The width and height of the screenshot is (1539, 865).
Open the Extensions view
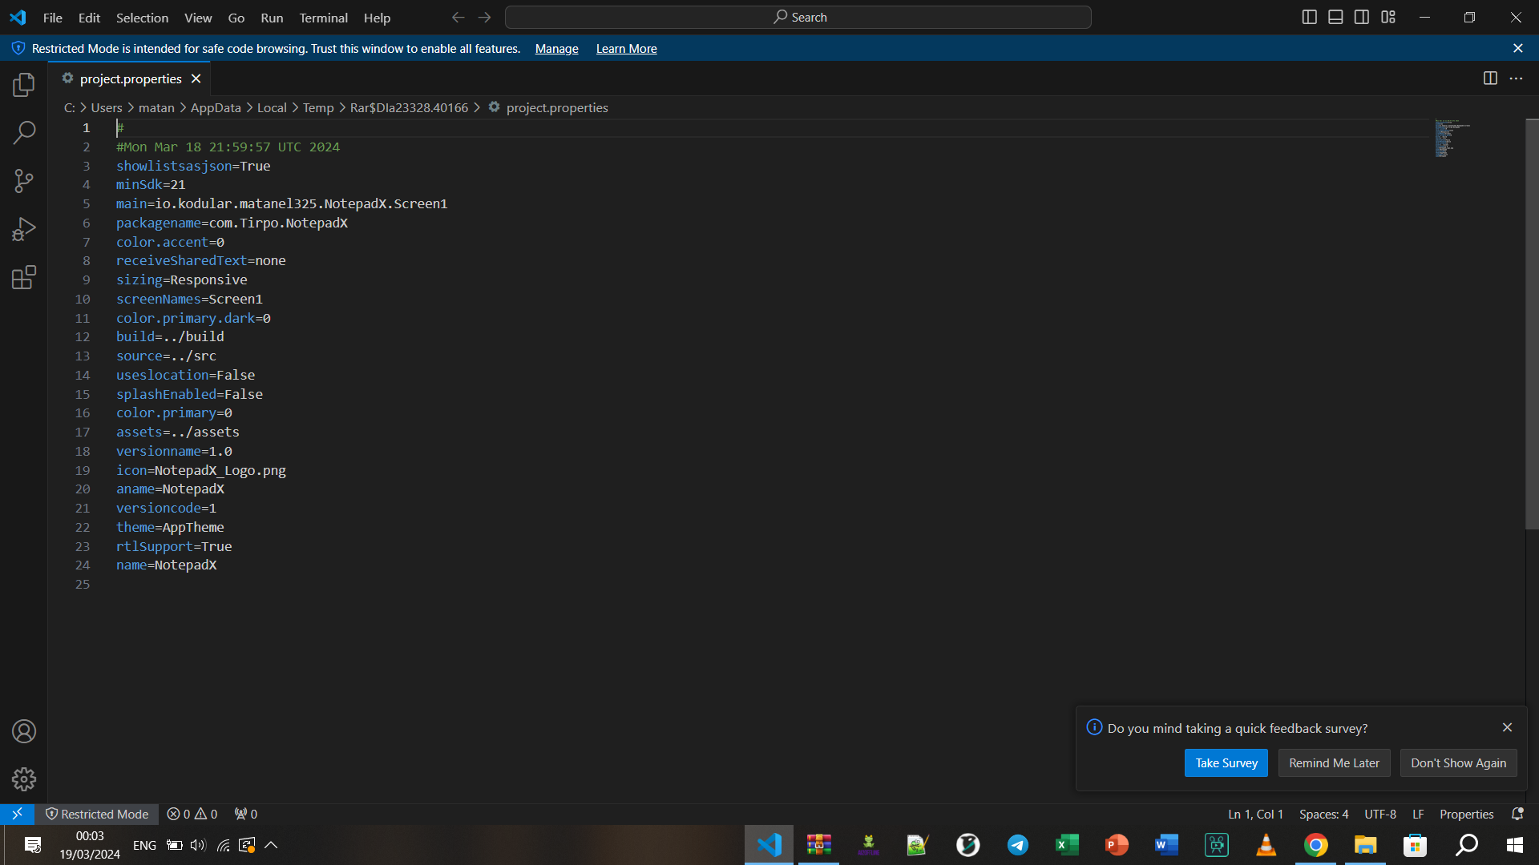[x=23, y=276]
